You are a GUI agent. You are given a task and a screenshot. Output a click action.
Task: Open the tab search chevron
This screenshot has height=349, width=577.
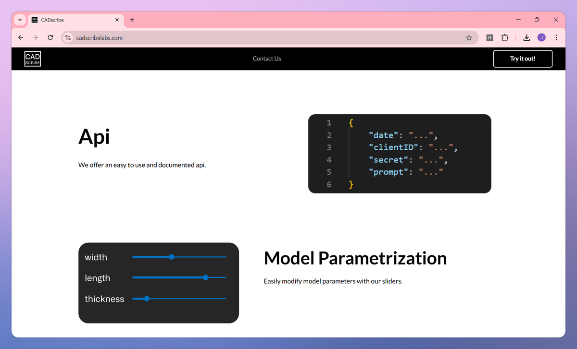[19, 20]
